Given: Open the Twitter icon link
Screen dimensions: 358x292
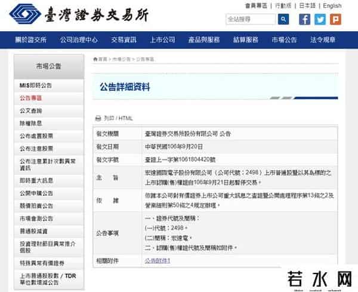Looking at the screenshot, I should (x=320, y=19).
